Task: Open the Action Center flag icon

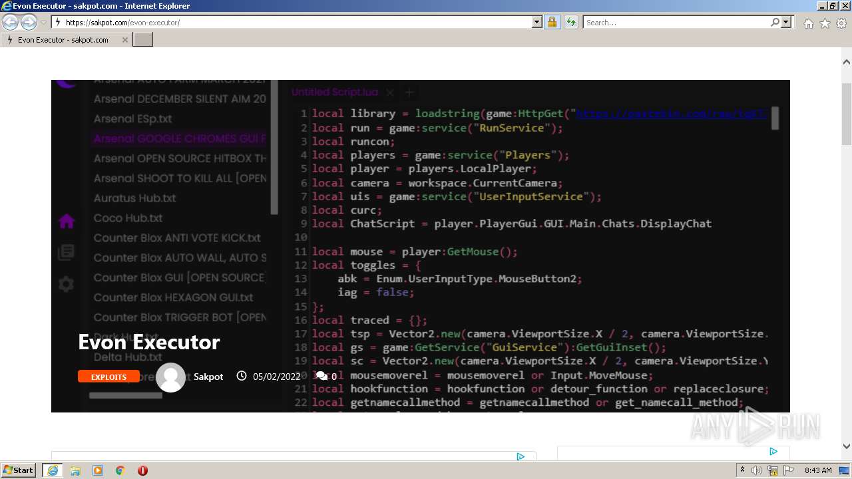Action: click(x=789, y=470)
